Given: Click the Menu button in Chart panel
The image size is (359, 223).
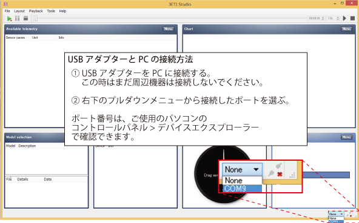Looking at the screenshot, I should click(x=346, y=29).
